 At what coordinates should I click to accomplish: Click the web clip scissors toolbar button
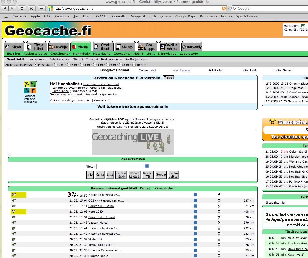pos(32,8)
